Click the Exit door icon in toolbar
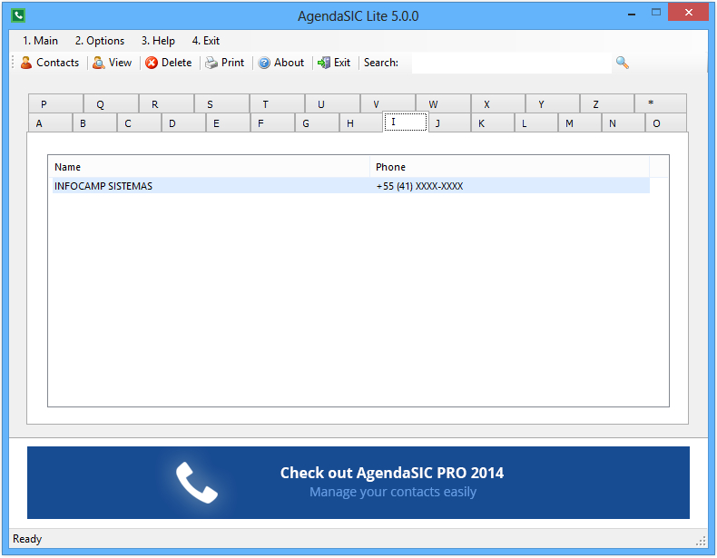The height and width of the screenshot is (558, 717). tap(324, 63)
